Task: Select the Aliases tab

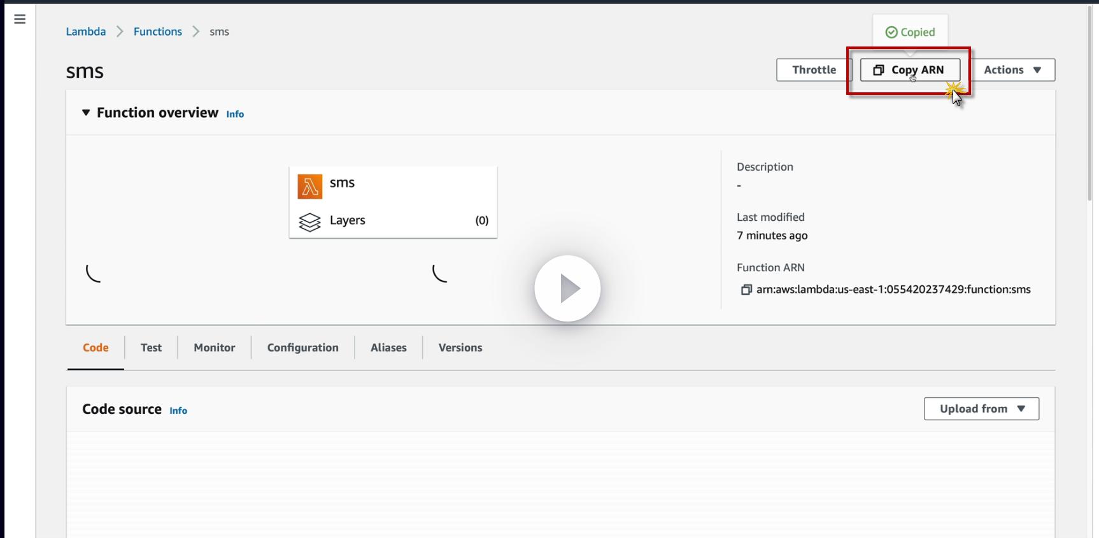Action: point(388,348)
